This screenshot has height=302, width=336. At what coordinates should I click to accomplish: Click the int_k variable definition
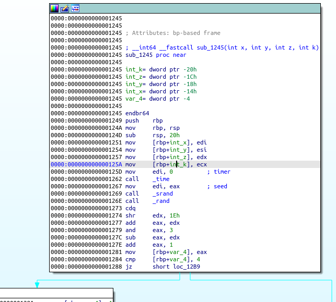pos(132,69)
